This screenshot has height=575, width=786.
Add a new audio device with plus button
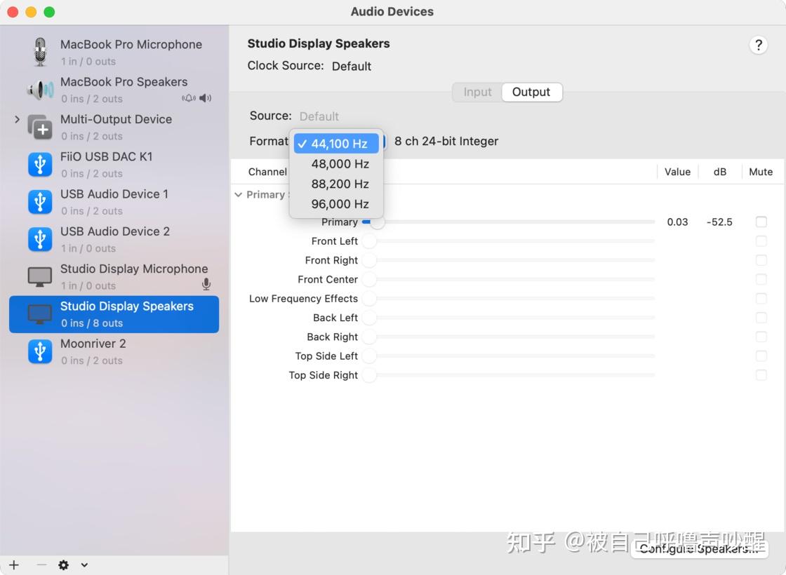[14, 564]
